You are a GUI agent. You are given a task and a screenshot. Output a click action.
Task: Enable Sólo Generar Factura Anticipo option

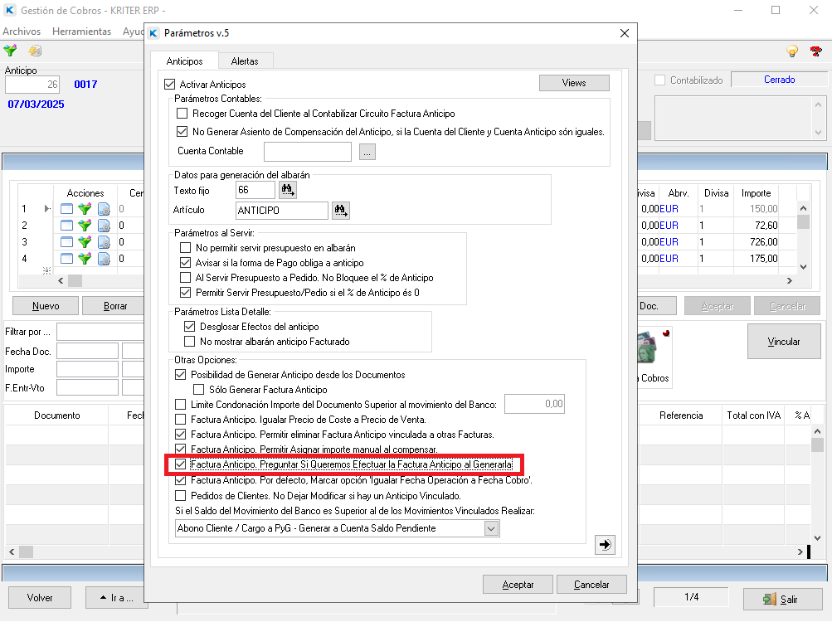[198, 390]
